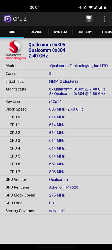Select the SOC tab
Image resolution: width=112 pixels, height=250 pixels.
pos(12,32)
